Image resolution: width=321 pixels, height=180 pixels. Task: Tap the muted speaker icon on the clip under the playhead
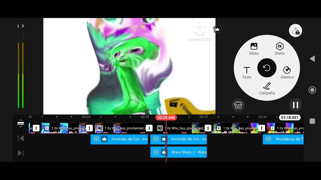tap(160, 128)
